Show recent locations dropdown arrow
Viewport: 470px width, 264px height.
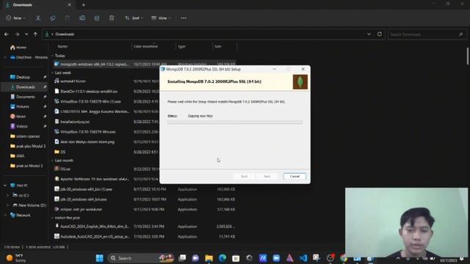(26, 34)
